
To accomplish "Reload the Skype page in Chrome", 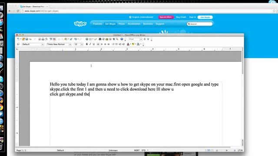I will tap(18, 11).
